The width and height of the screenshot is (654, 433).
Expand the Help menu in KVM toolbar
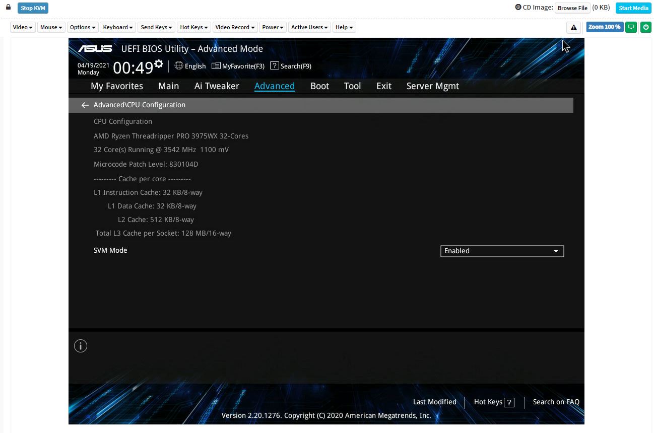[344, 27]
